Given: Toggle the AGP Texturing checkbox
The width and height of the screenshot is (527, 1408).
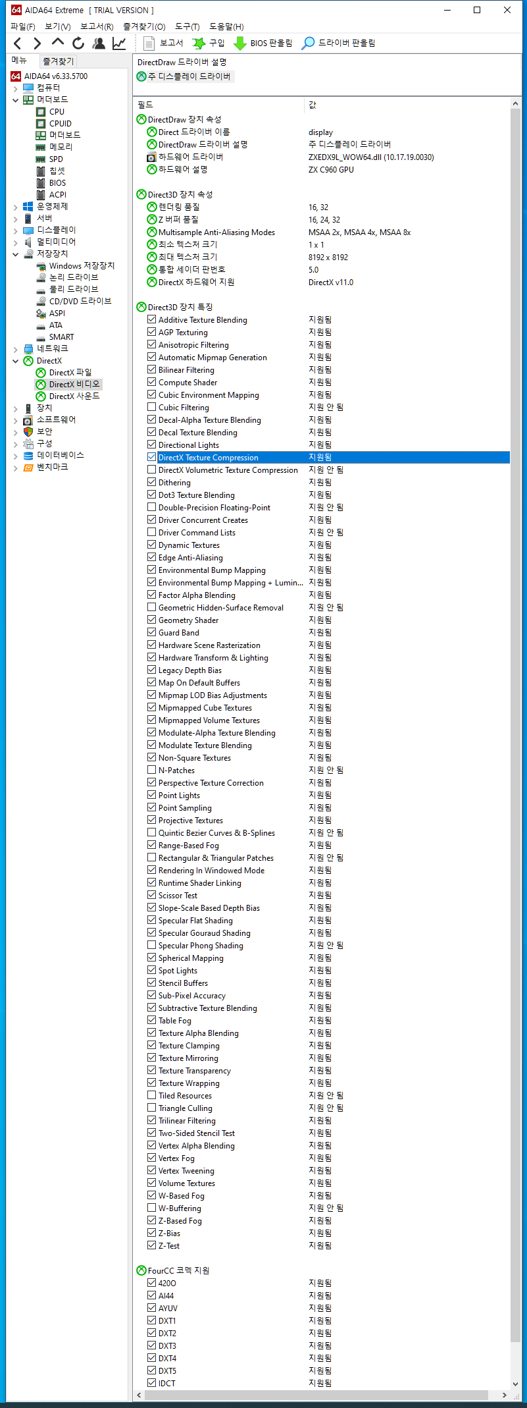Looking at the screenshot, I should click(x=152, y=332).
